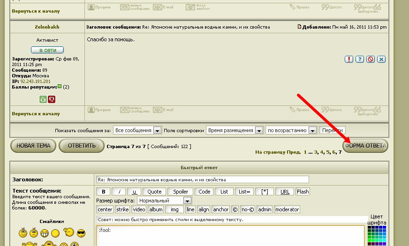This screenshot has height=246, width=409.
Task: Toggle bold formatting button B
Action: tap(103, 192)
